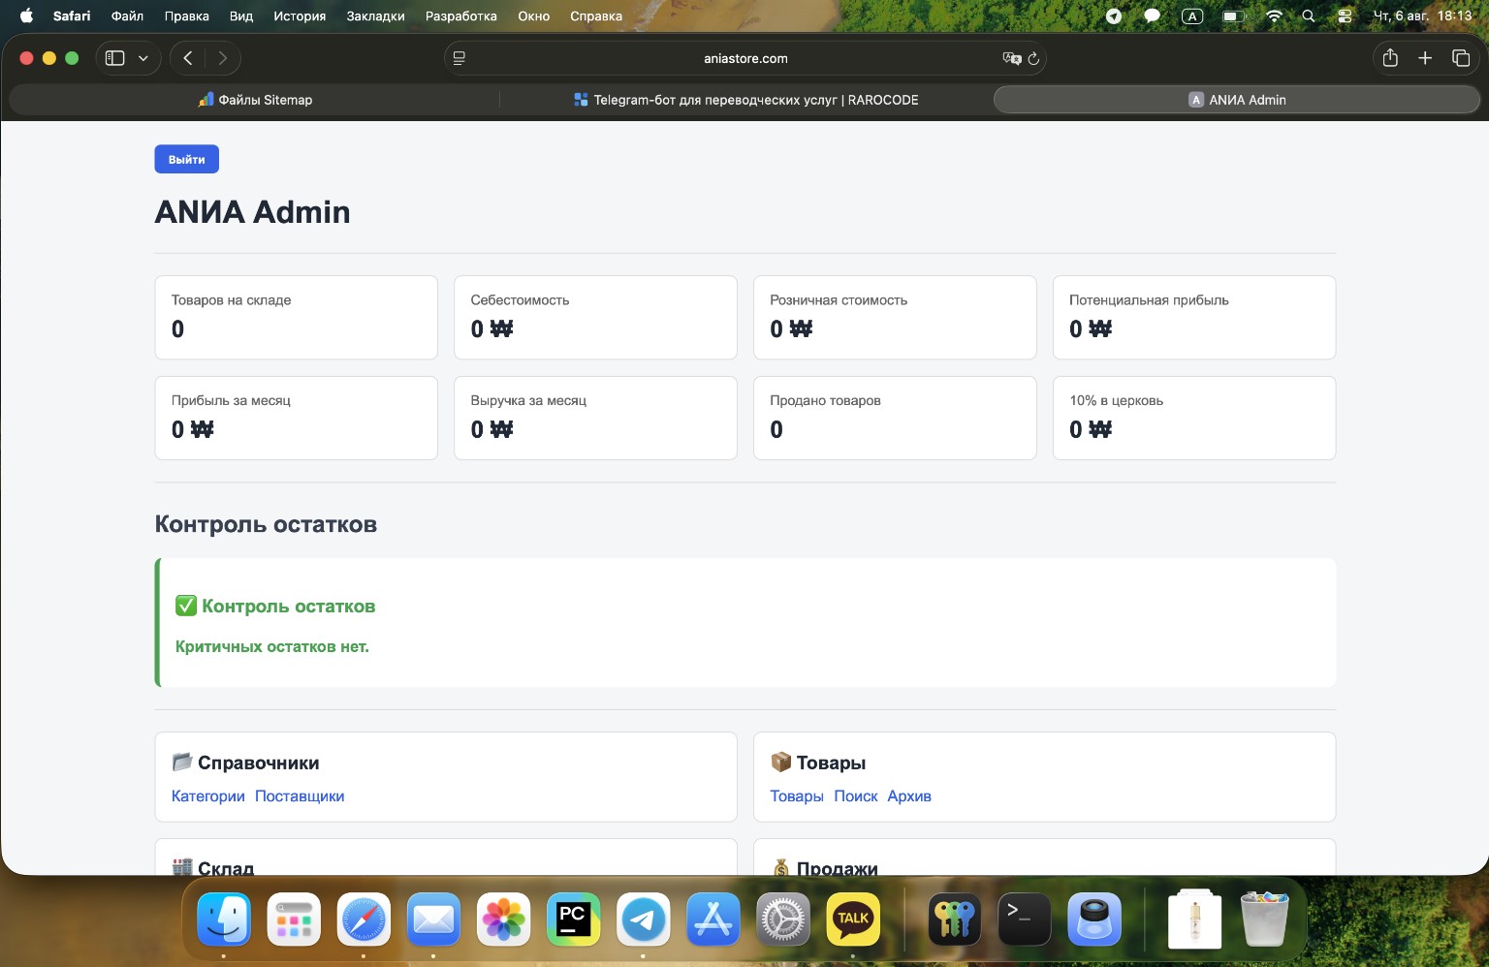Image resolution: width=1489 pixels, height=967 pixels.
Task: Open macOS Control Center icon
Action: tap(1344, 16)
